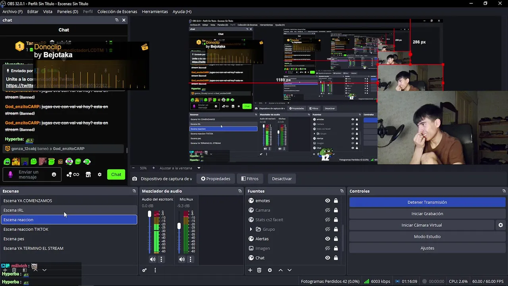Open the audio mixer three-dot menu
Image resolution: width=508 pixels, height=286 pixels.
155,270
